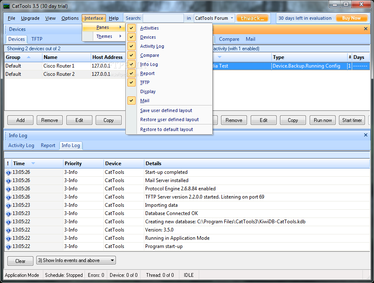Viewport: 374px width, 283px height.
Task: Open the File menu
Action: [11, 18]
